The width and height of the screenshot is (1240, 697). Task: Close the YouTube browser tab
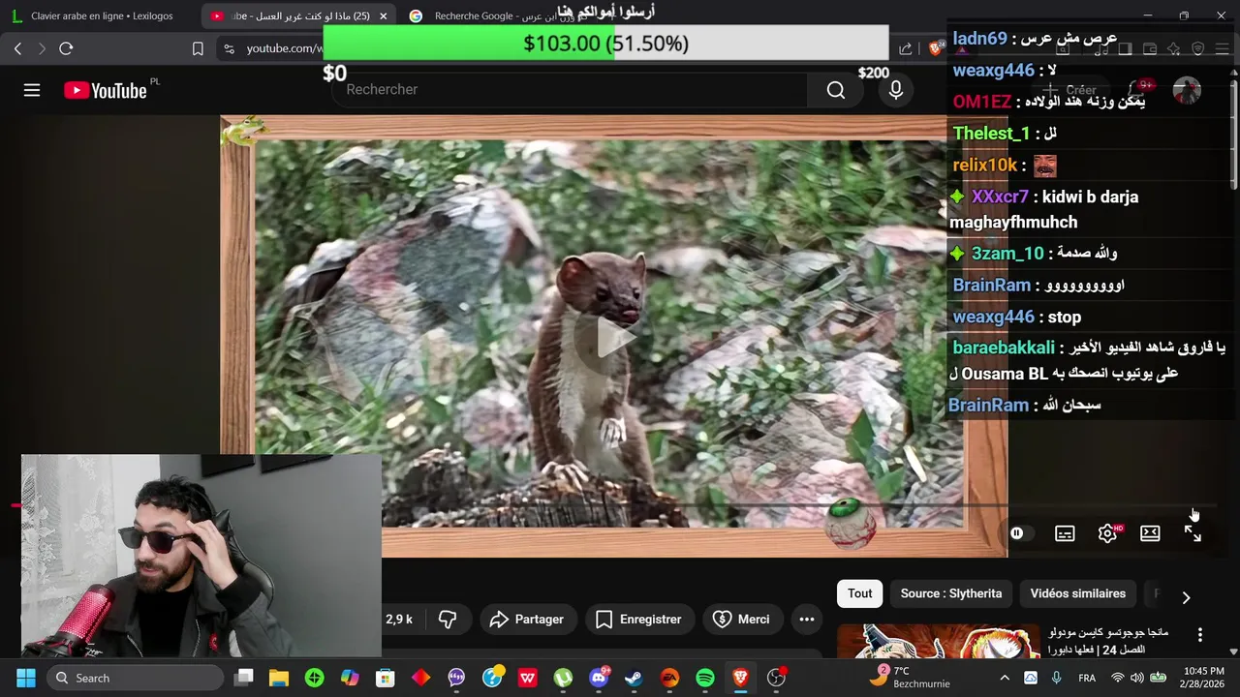pos(383,15)
